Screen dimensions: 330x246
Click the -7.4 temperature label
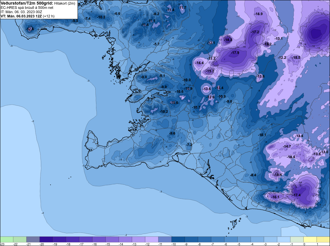tap(87, 18)
